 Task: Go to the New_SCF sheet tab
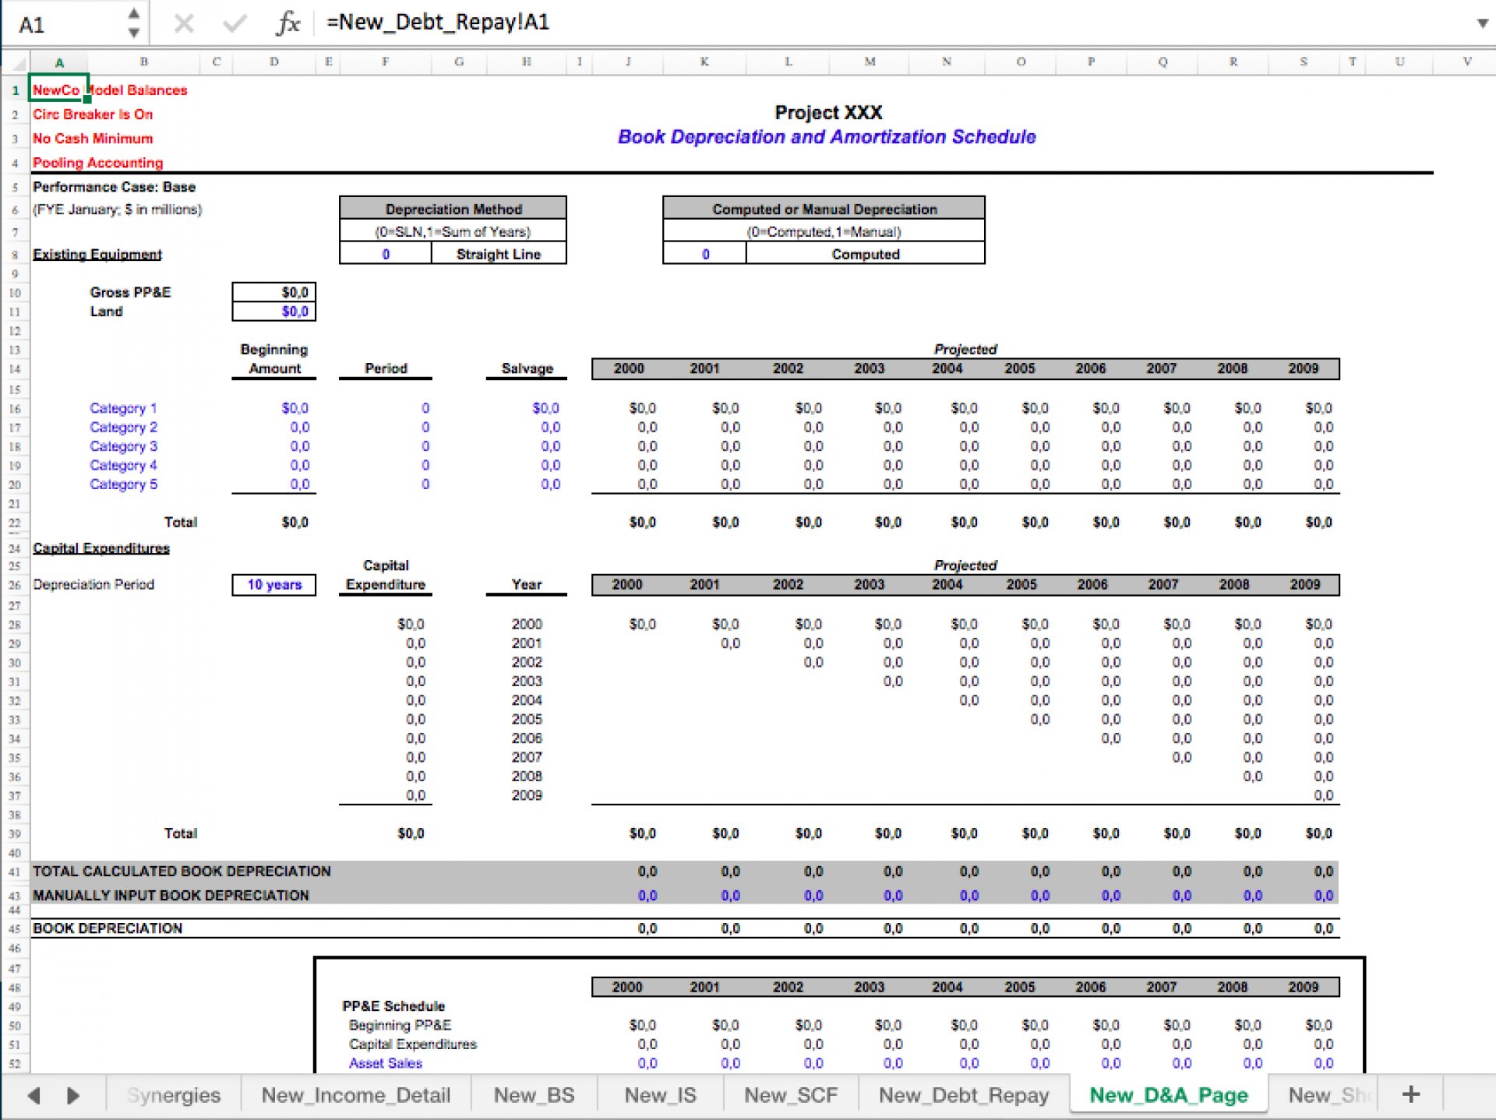[790, 1095]
